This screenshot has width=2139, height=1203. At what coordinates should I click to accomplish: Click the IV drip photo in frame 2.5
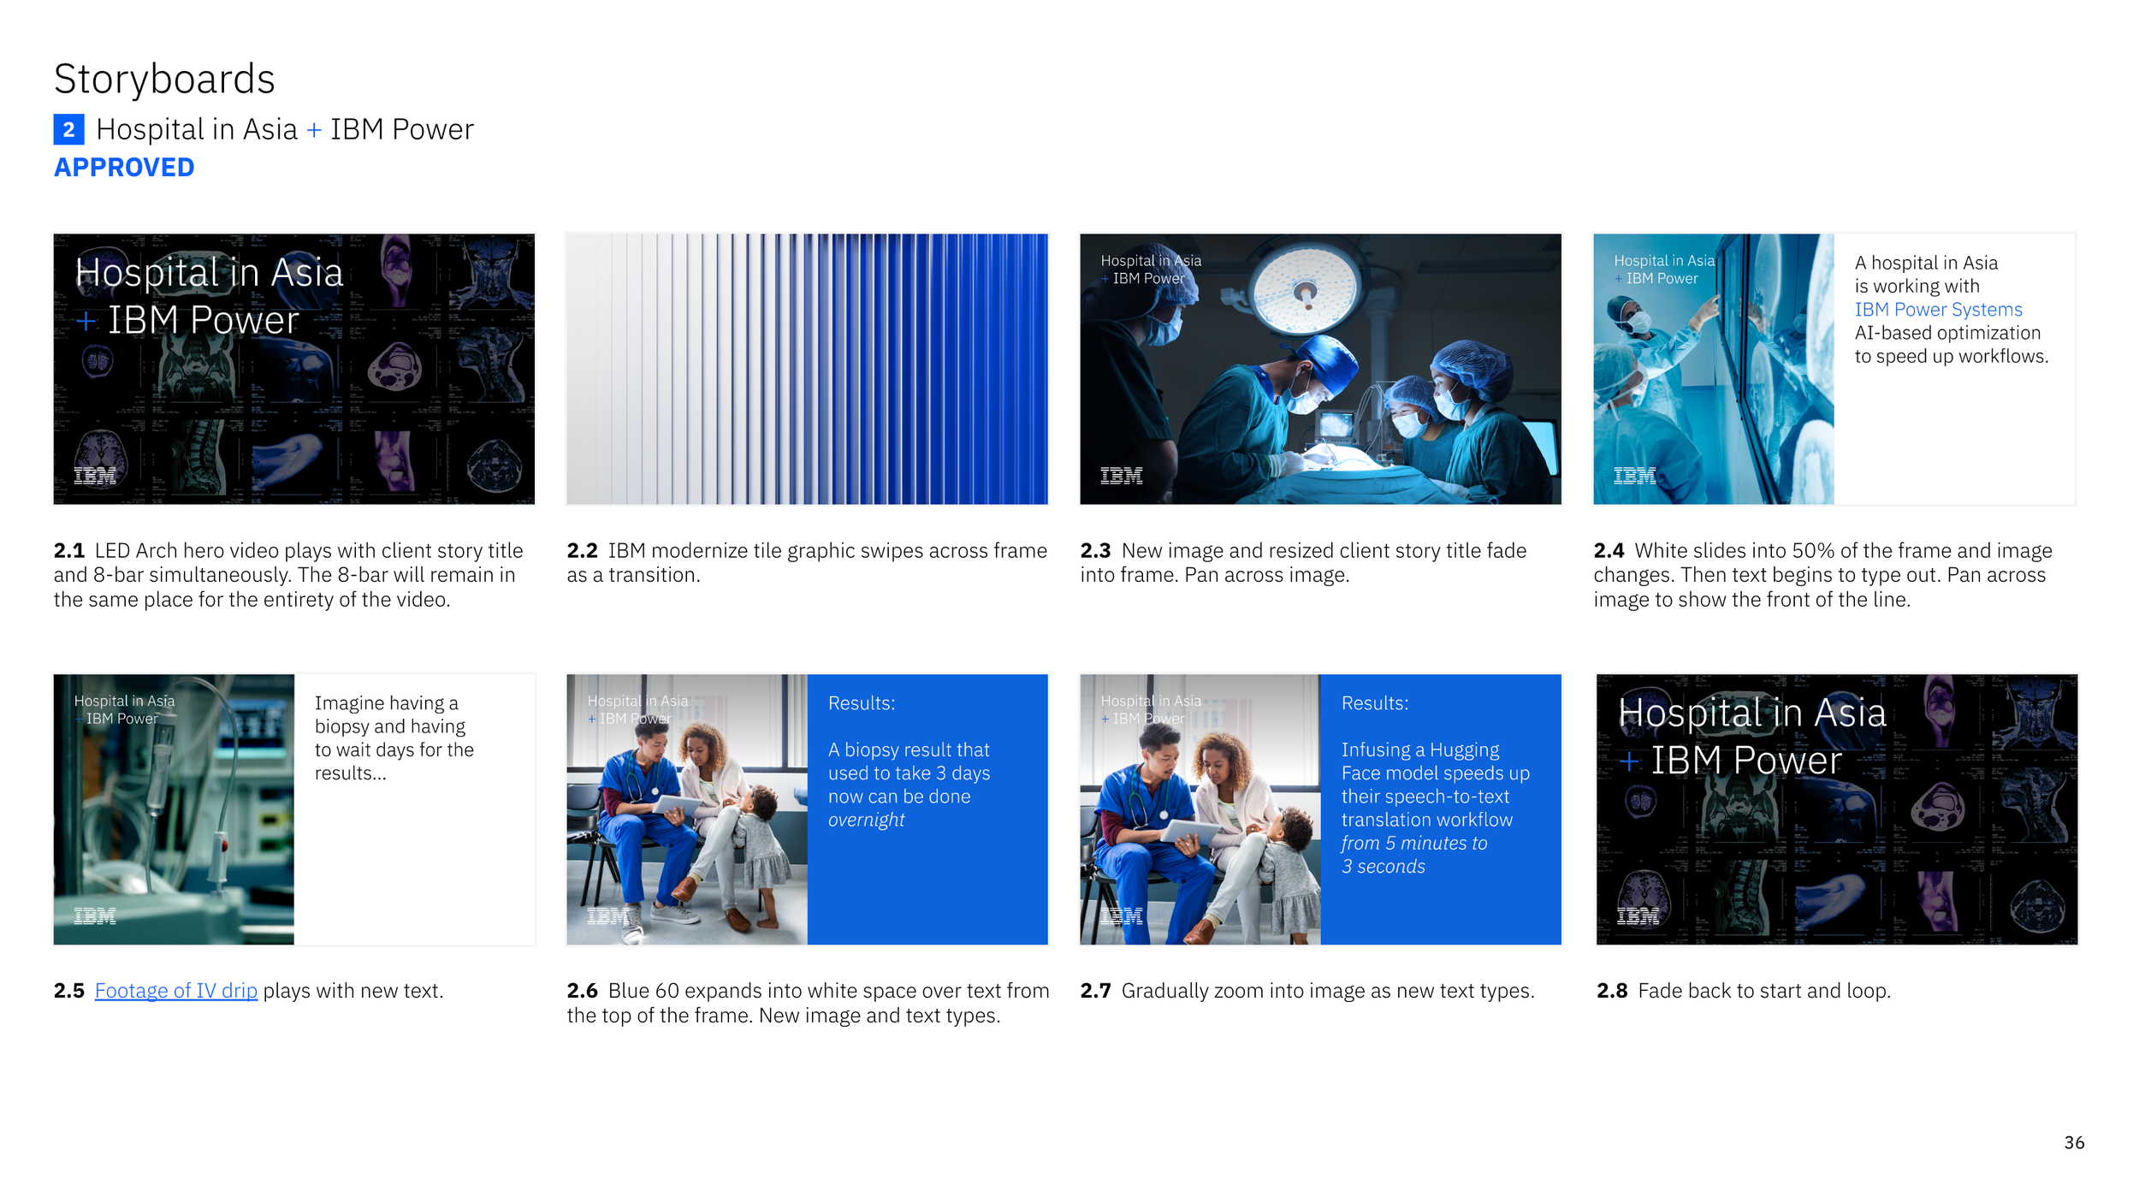pos(174,809)
